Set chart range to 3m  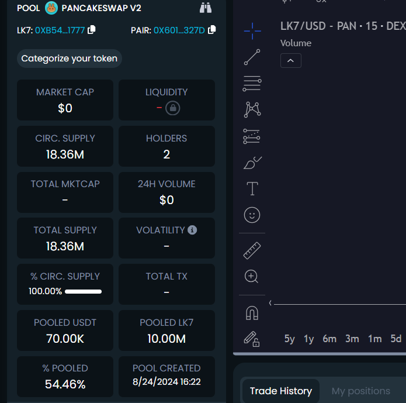pyautogui.click(x=352, y=339)
